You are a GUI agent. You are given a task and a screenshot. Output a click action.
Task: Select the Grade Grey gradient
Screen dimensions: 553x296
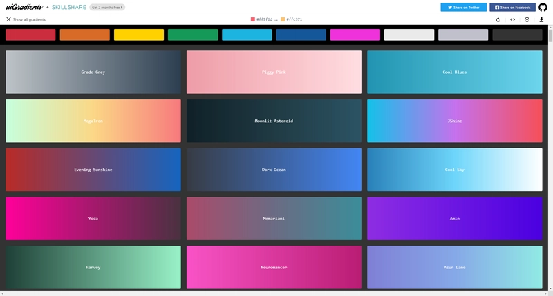(93, 72)
